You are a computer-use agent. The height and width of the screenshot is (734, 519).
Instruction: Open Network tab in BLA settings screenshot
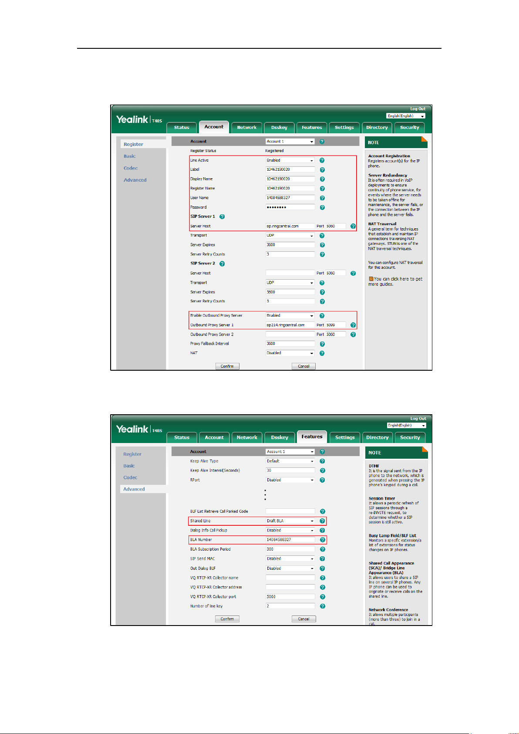point(247,437)
